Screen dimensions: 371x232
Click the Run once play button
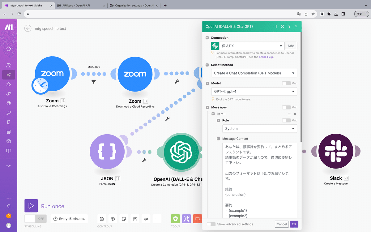click(x=31, y=206)
